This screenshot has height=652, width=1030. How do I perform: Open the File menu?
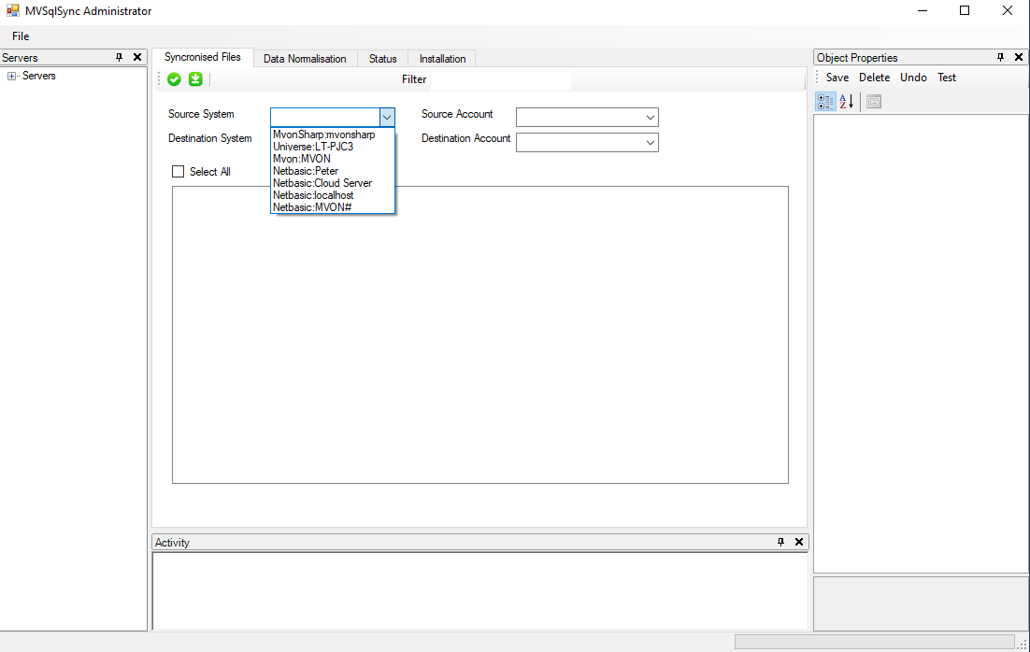21,36
